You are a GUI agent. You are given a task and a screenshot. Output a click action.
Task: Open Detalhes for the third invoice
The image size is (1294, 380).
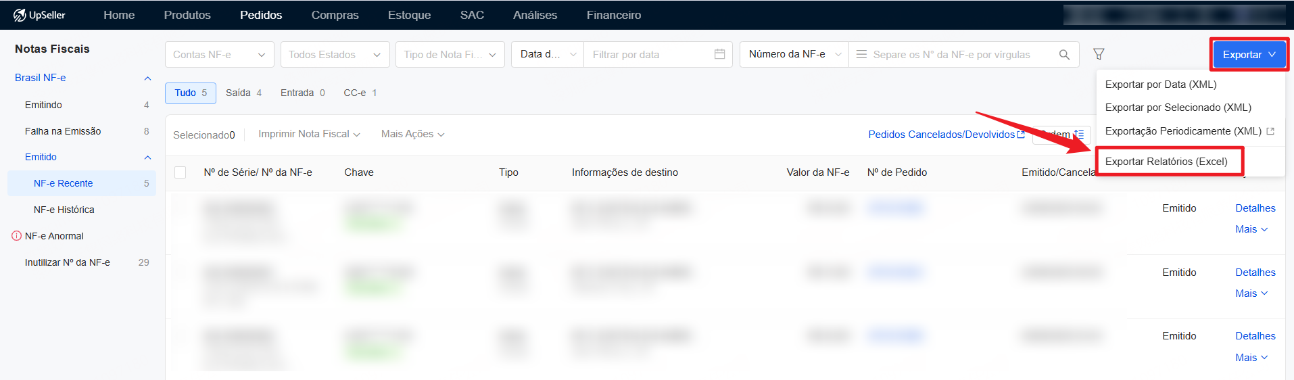1255,336
